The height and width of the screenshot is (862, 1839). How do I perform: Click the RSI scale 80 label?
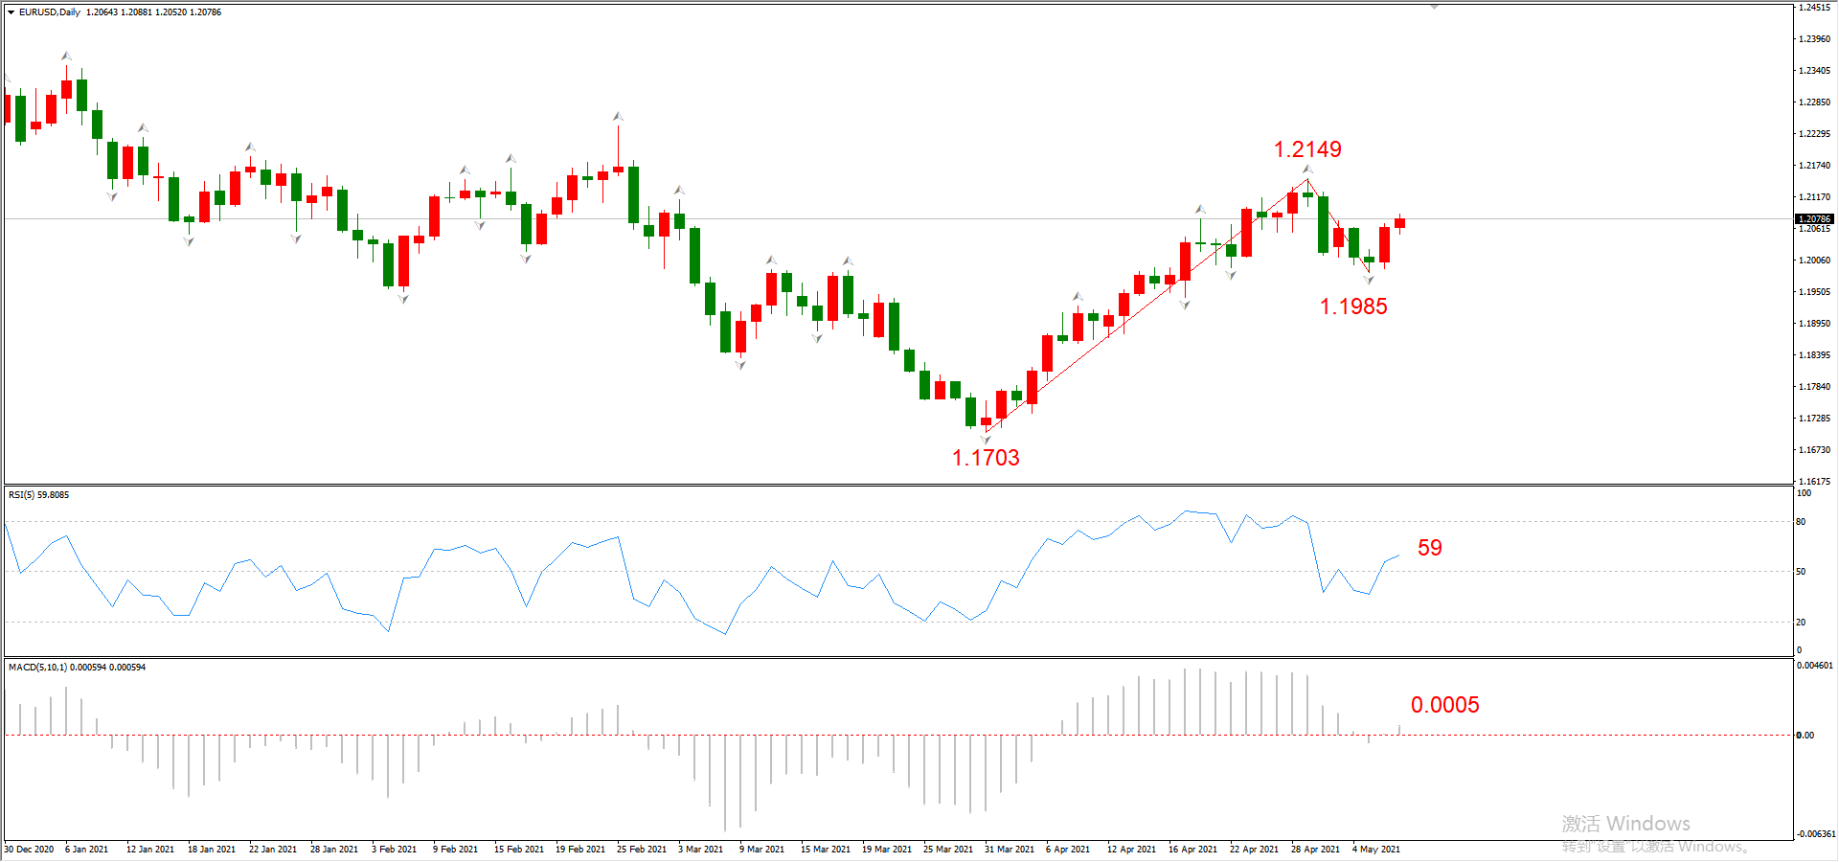click(1802, 522)
